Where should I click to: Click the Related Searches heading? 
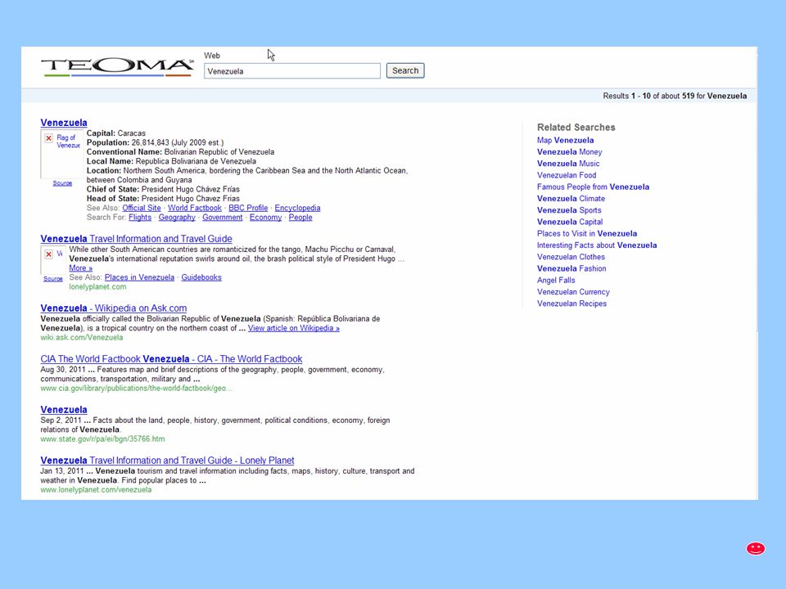coord(576,128)
